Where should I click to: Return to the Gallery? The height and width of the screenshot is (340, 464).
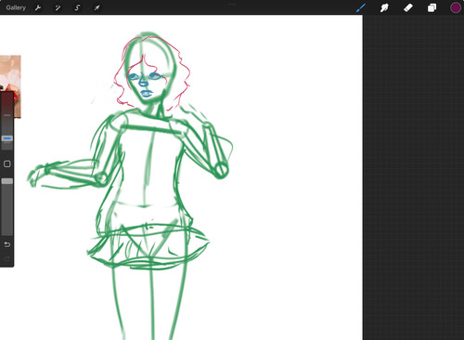coord(16,7)
